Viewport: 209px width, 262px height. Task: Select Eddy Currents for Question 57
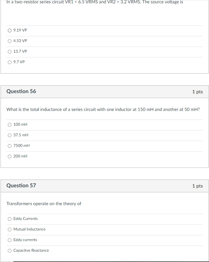[9, 219]
